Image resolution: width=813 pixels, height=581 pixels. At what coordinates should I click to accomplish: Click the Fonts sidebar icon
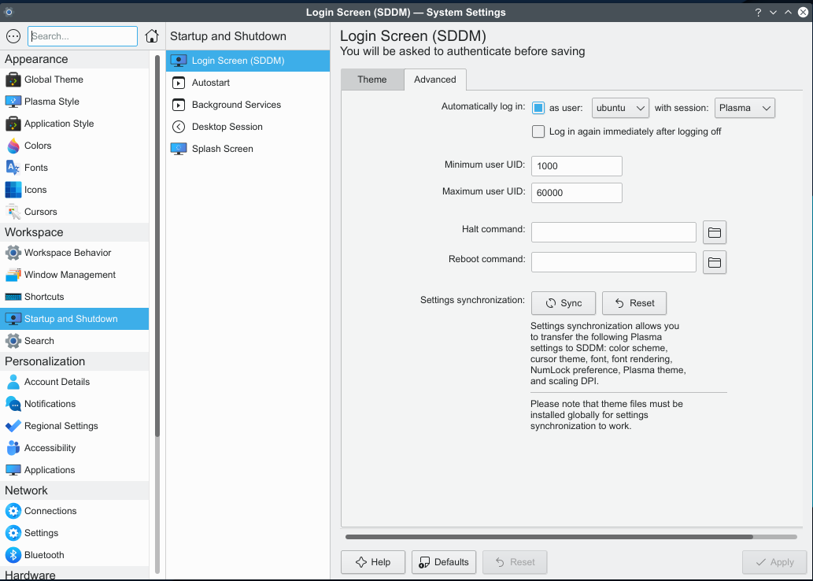tap(13, 168)
